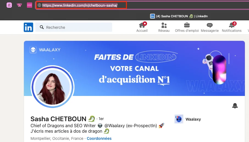Open the Accueil home tab
Viewport: 249px width, 142px height.
click(142, 27)
